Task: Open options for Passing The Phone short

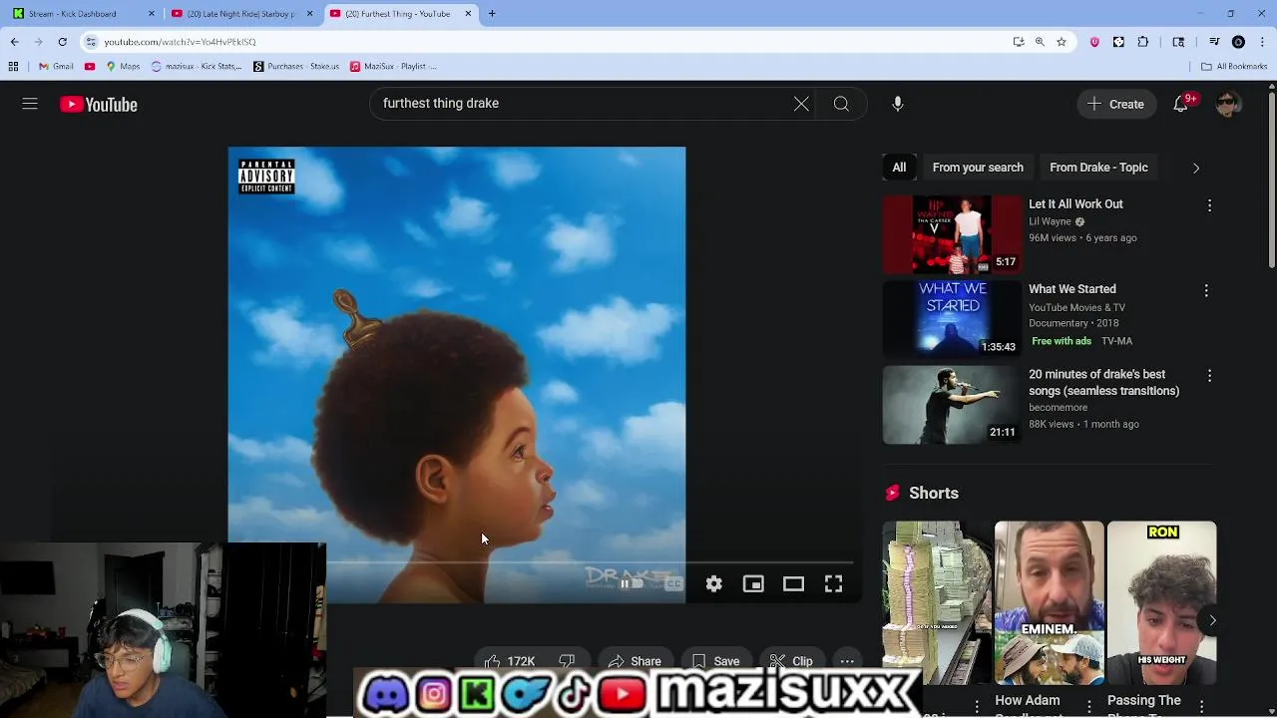Action: point(1202,706)
